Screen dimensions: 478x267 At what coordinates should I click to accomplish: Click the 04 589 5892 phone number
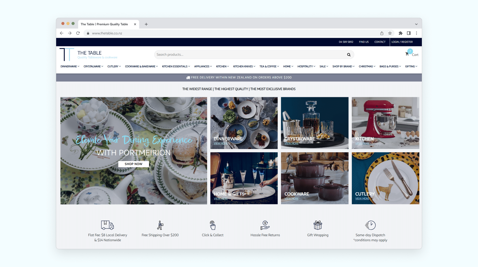coord(346,42)
